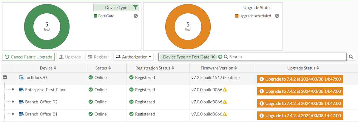The height and width of the screenshot is (122, 358).
Task: Click the magnifier search button at right
Action: coord(351,57)
